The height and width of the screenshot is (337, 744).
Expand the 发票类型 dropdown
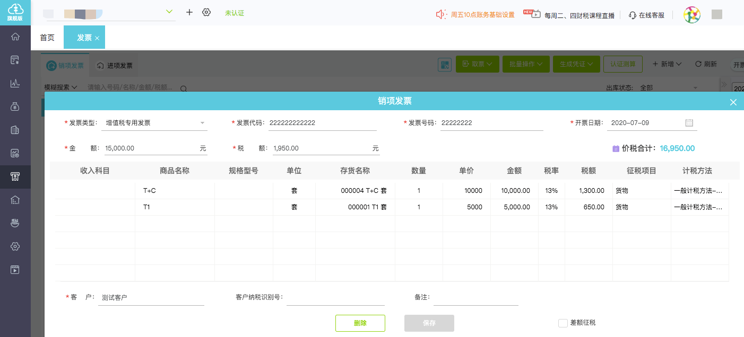click(x=202, y=123)
